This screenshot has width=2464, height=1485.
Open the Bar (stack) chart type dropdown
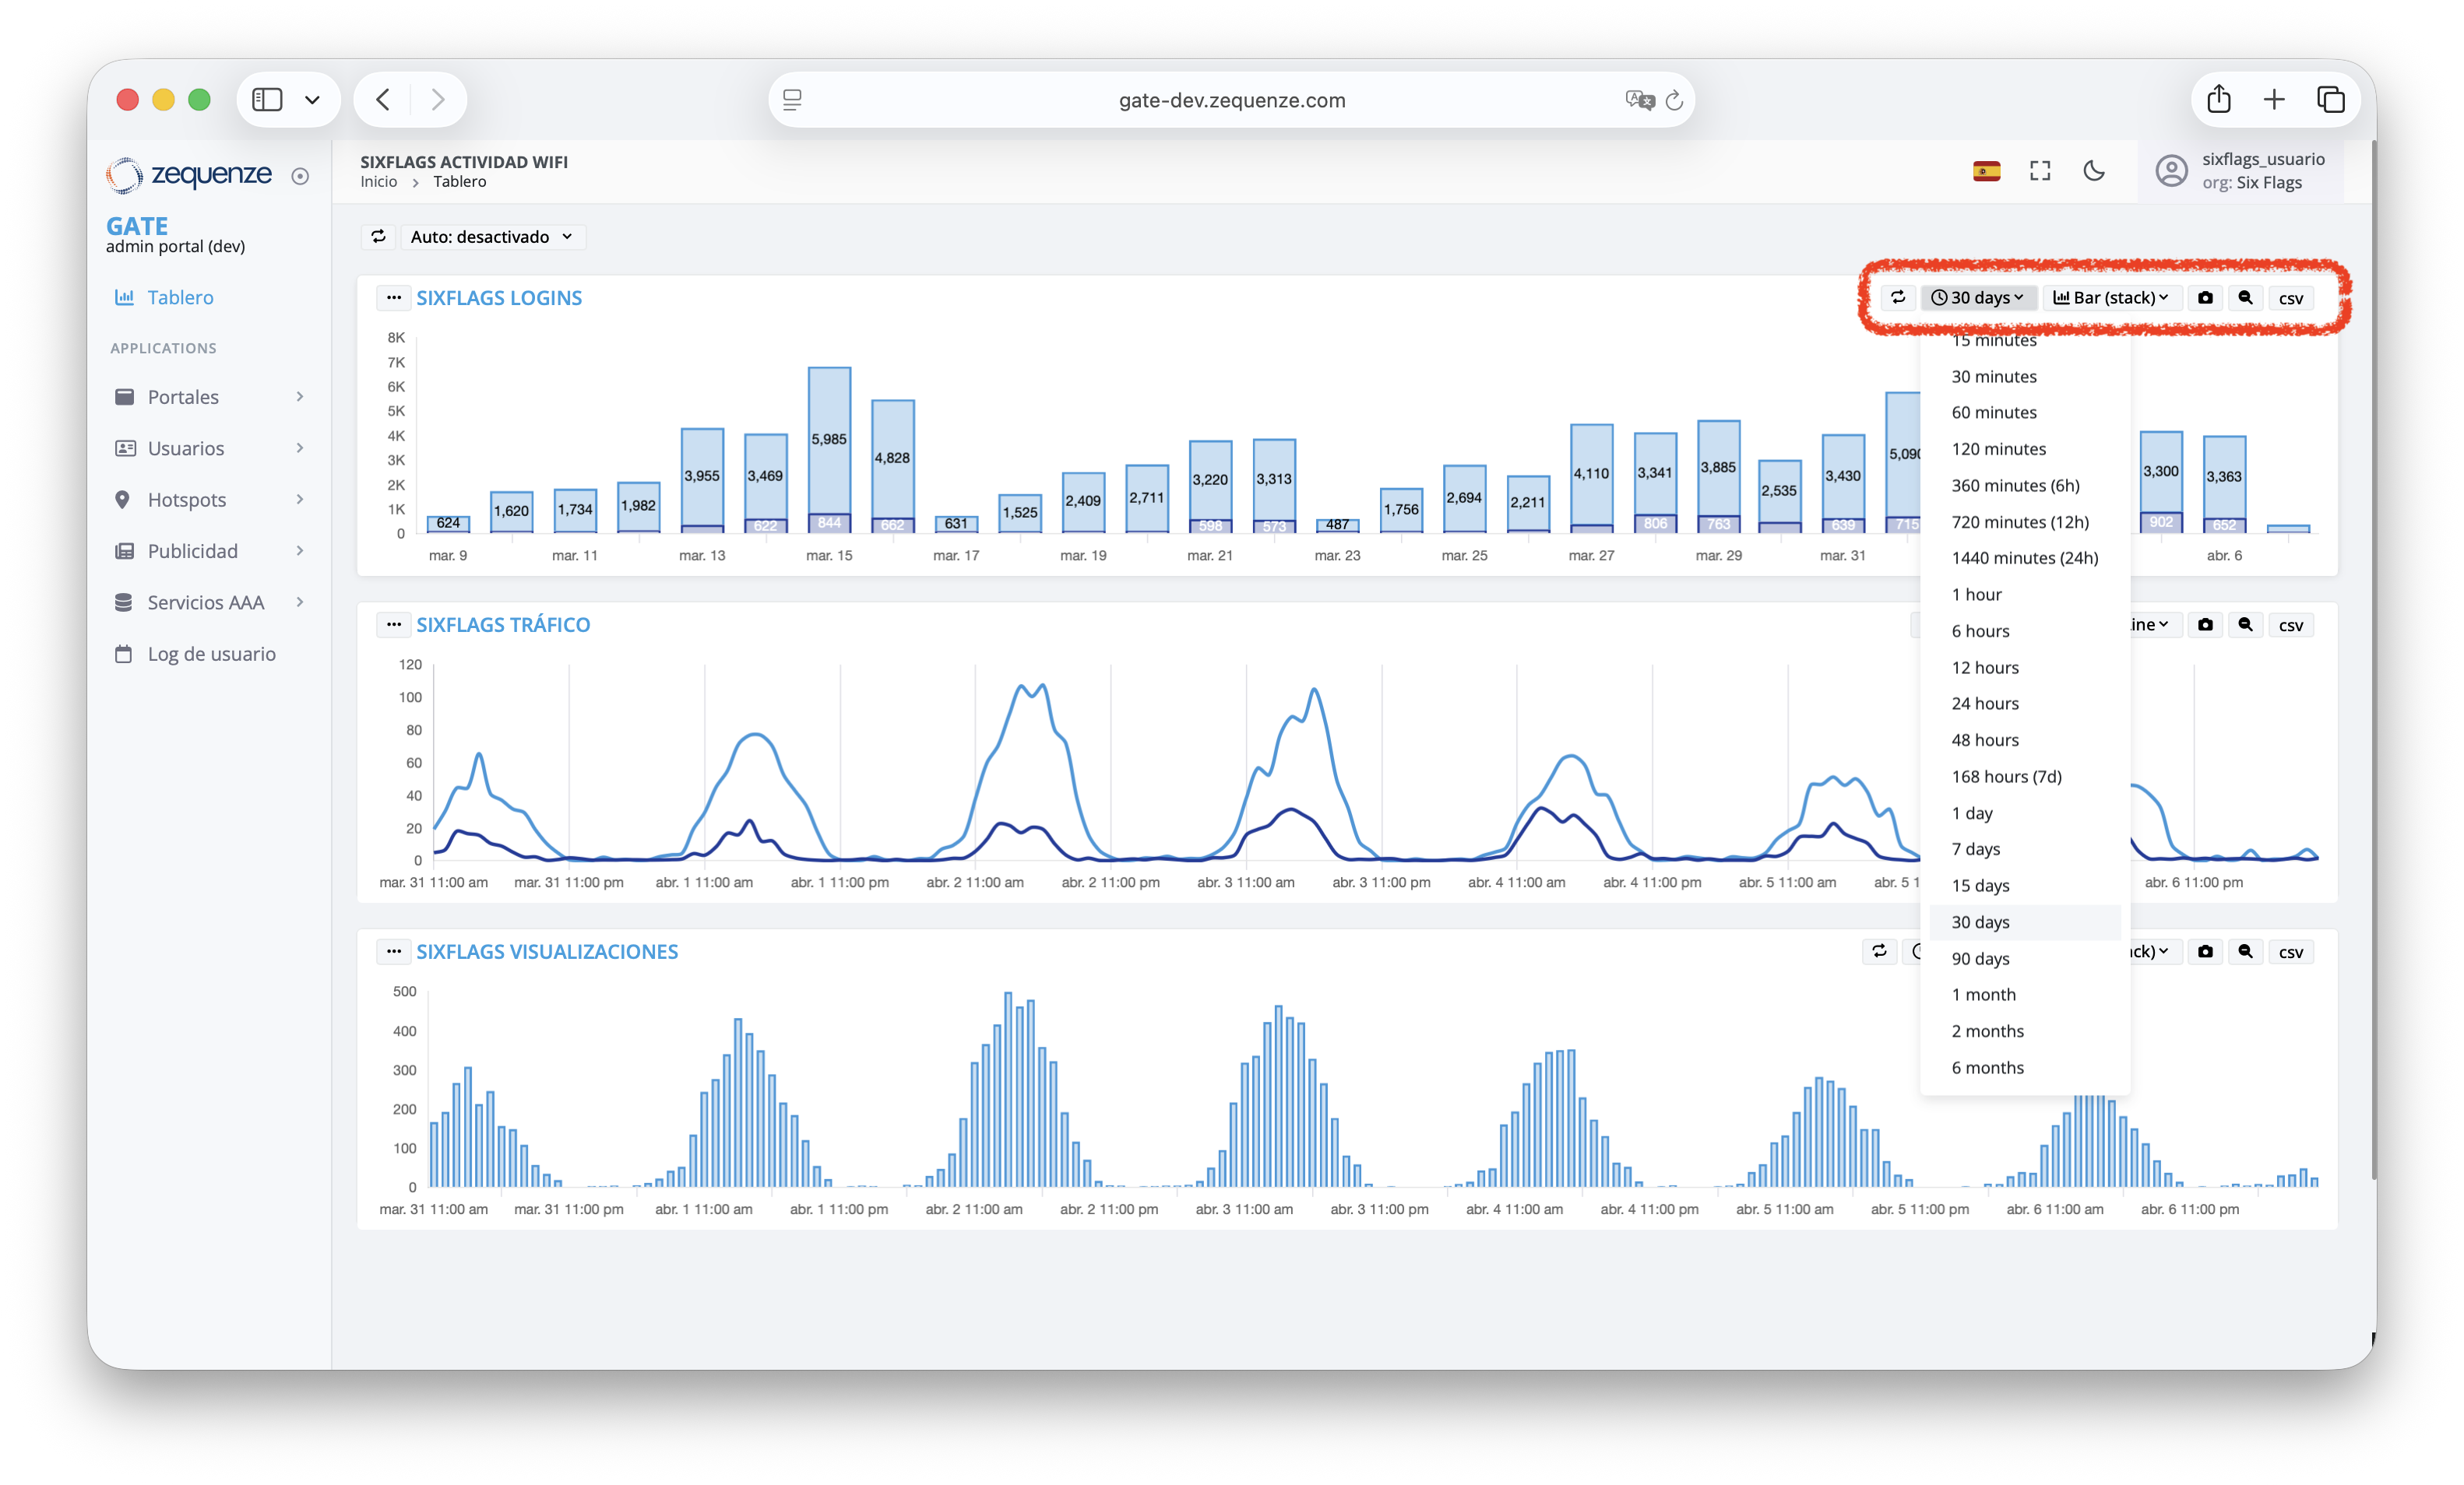(x=2111, y=298)
